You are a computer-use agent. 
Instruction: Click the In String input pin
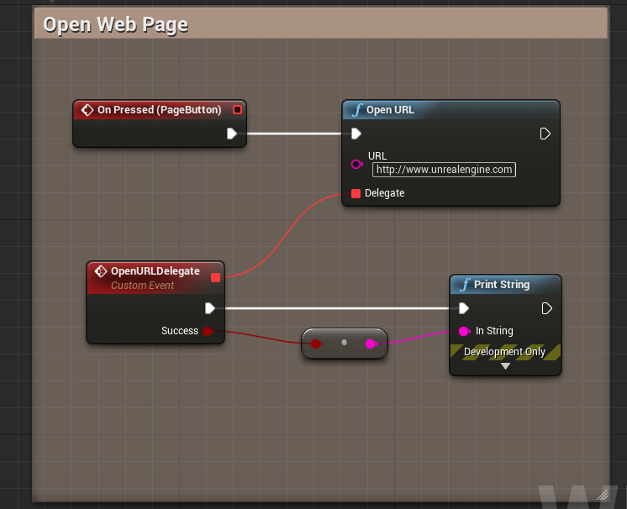tap(464, 331)
